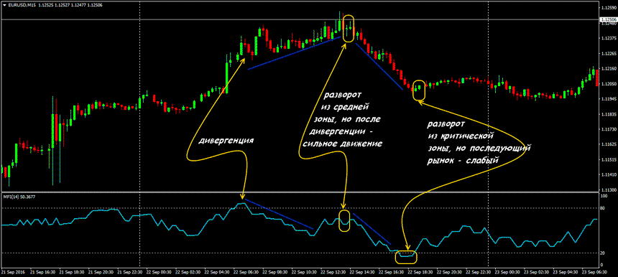Click the 80 level label on MFI scale
618x277 pixels.
coord(603,208)
